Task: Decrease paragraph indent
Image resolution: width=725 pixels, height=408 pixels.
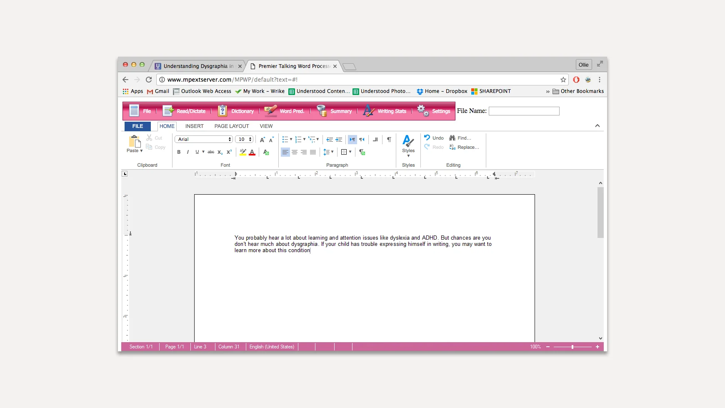Action: 330,140
